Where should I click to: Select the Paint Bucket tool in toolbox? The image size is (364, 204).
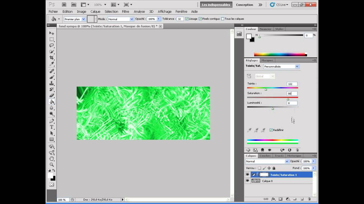[x=52, y=102]
